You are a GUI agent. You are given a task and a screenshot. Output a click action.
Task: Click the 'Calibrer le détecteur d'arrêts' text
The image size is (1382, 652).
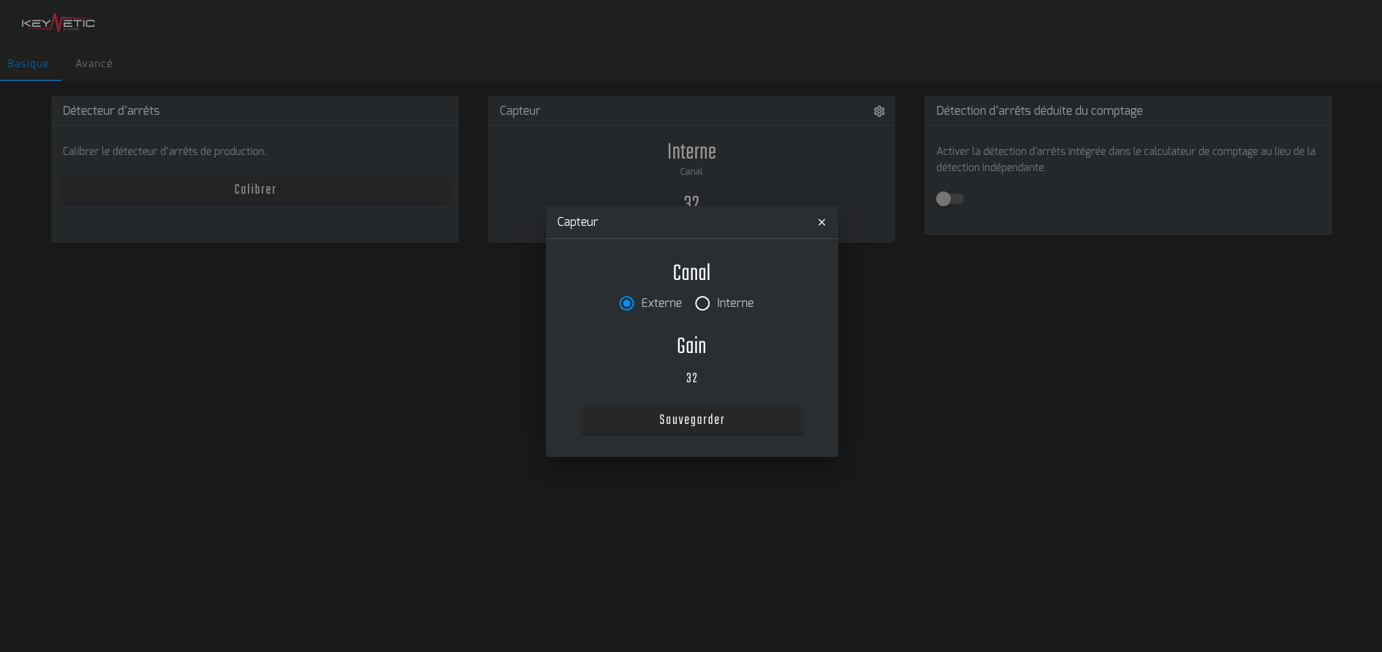coord(164,151)
